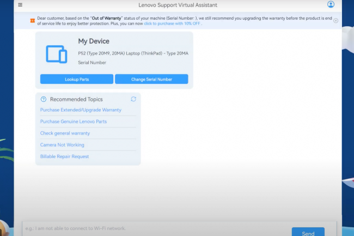Refresh the Recommended Topics list
354x236 pixels.
[133, 99]
